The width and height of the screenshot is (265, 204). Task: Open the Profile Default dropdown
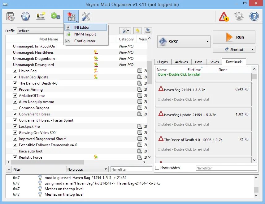point(40,31)
